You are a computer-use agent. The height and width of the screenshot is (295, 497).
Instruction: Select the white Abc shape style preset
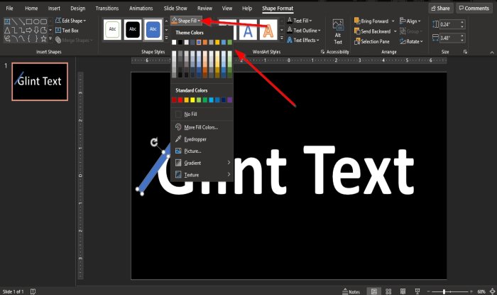(x=112, y=29)
